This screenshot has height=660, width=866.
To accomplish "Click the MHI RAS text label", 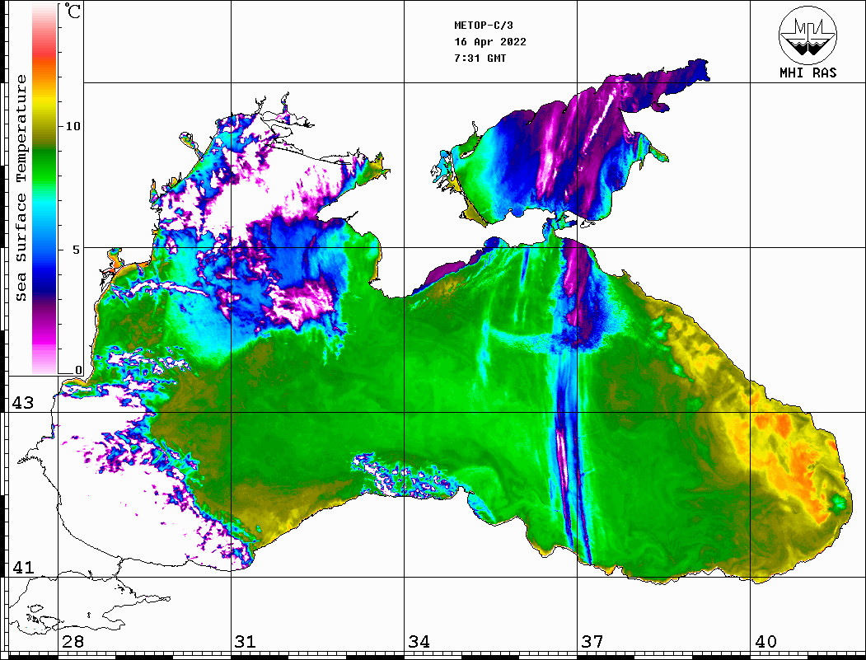I will click(807, 73).
